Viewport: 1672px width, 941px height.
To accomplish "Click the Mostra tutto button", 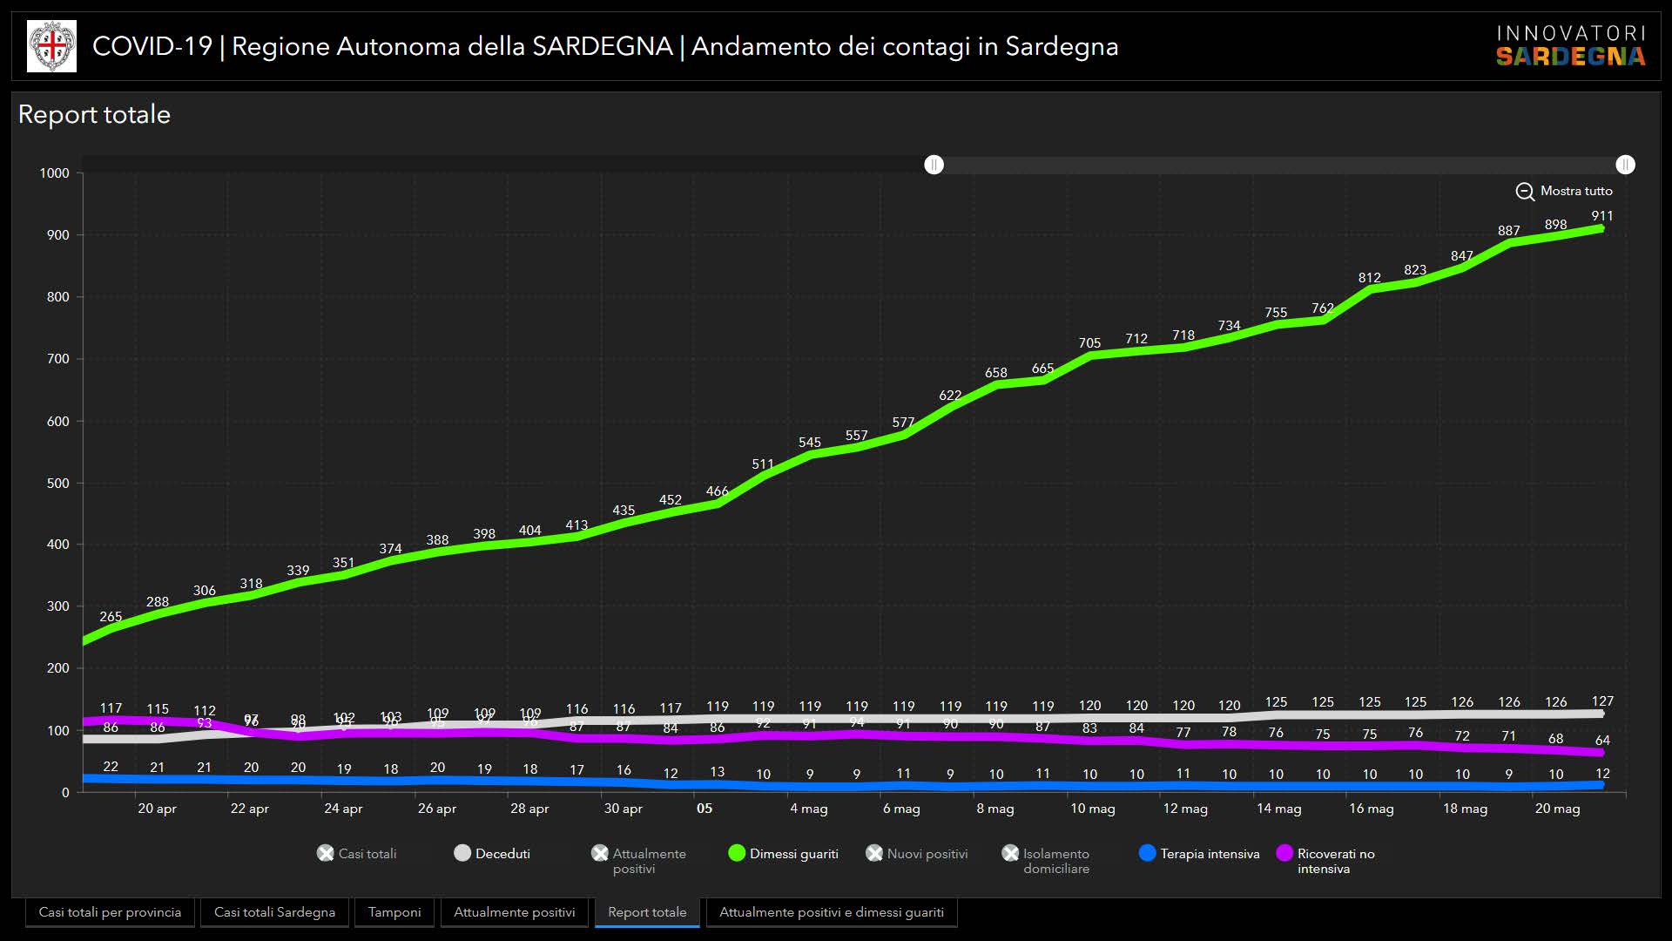I will click(x=1575, y=191).
